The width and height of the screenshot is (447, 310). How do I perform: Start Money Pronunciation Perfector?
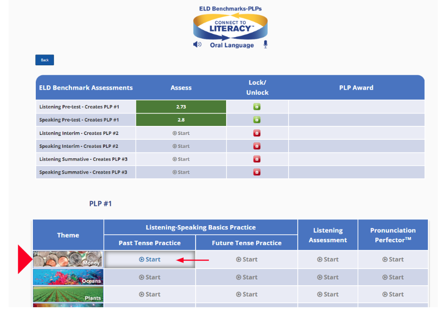(x=393, y=259)
